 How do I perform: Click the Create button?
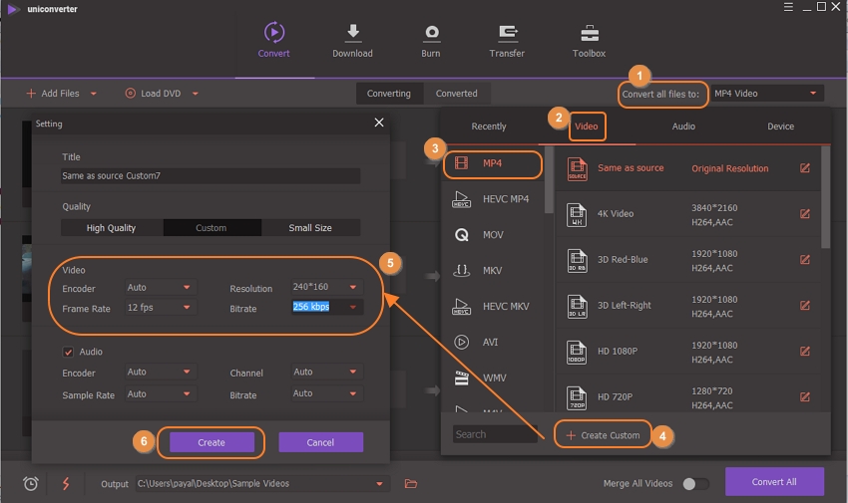click(212, 442)
